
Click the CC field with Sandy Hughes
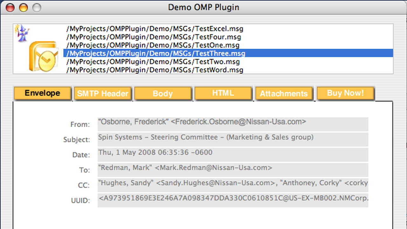click(233, 185)
